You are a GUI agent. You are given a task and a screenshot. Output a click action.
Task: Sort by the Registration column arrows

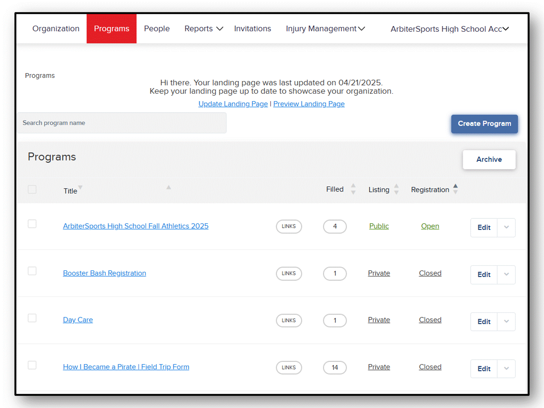tap(456, 189)
